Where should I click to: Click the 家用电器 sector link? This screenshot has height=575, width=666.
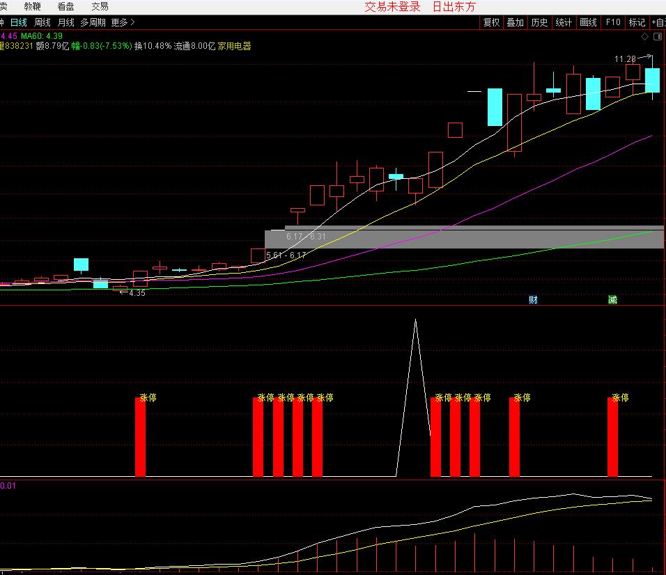point(234,47)
